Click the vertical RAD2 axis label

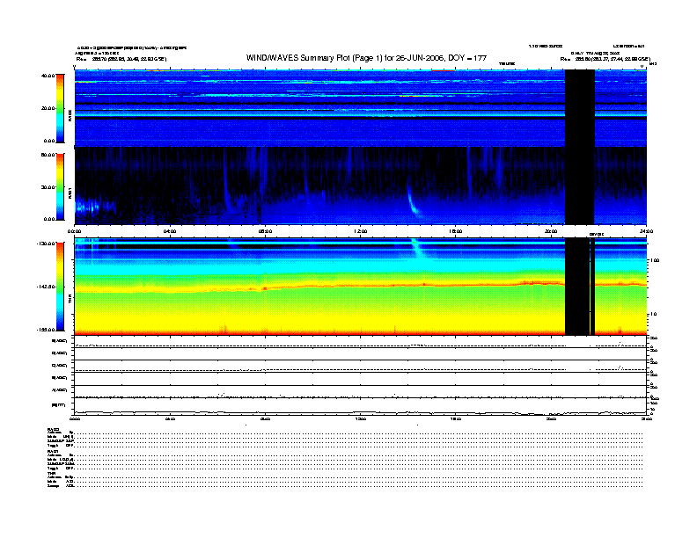pyautogui.click(x=70, y=115)
